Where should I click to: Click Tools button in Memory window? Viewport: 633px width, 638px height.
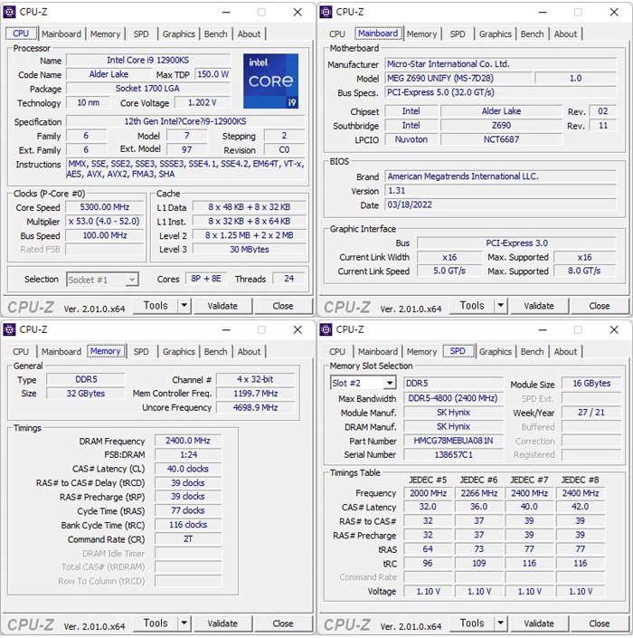[x=156, y=623]
